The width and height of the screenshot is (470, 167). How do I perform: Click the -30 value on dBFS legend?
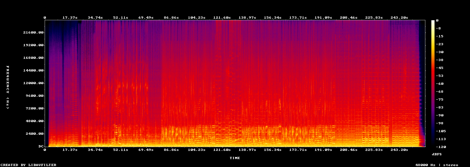(x=438, y=52)
